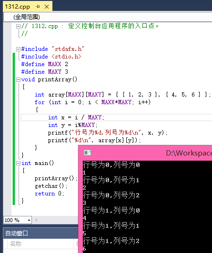Close the 1312.cpp tab

(47, 7)
